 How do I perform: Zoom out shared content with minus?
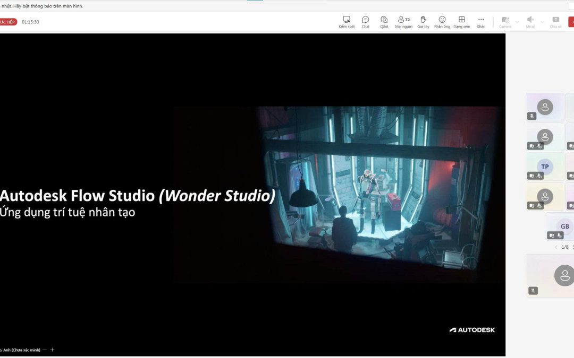click(x=45, y=350)
